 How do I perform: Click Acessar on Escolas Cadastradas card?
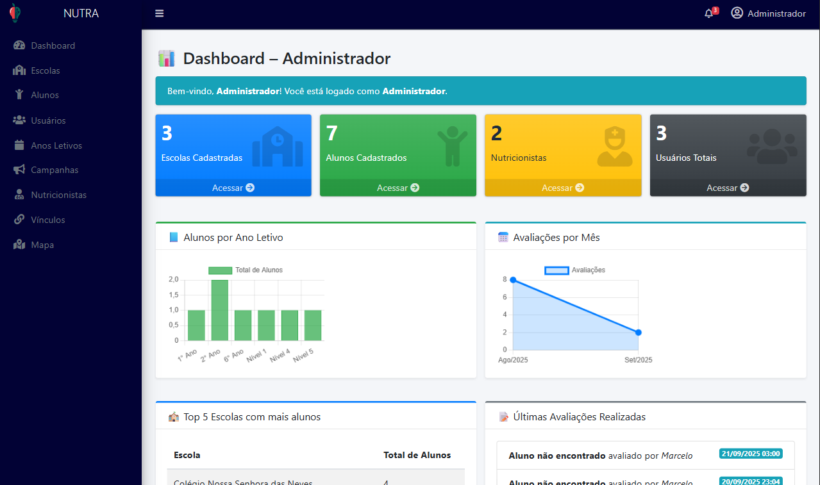click(233, 188)
